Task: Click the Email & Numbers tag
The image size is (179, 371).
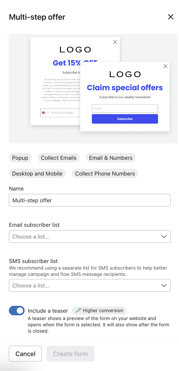Action: pyautogui.click(x=111, y=158)
